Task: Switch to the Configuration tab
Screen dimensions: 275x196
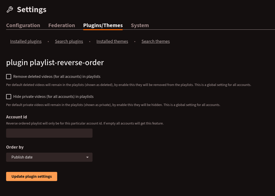Action: coord(23,25)
